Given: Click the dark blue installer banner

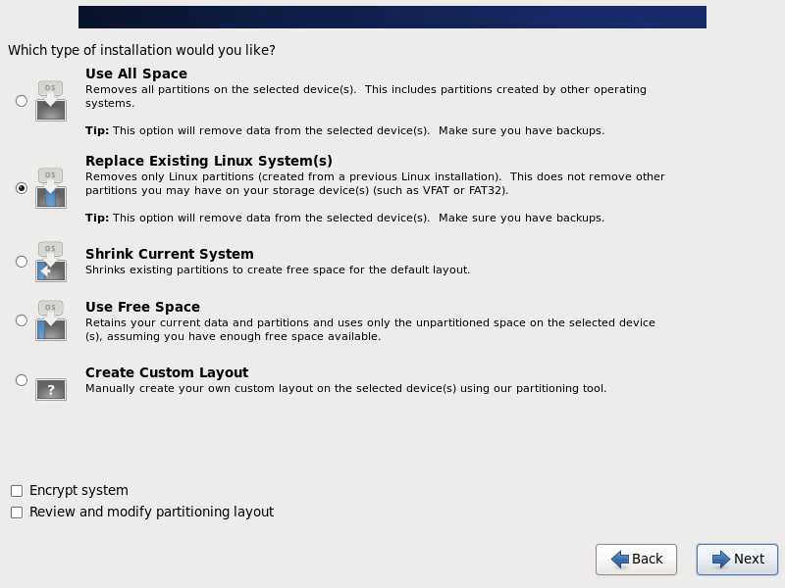Looking at the screenshot, I should click(x=392, y=17).
